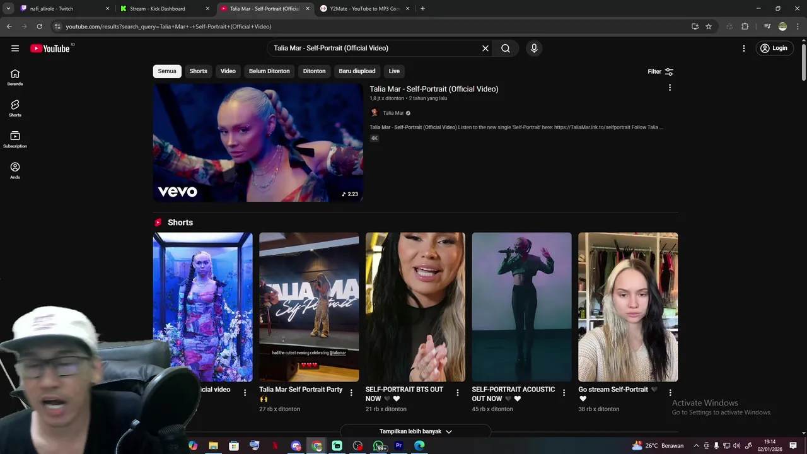The image size is (807, 454).
Task: Open Talia Mar channel avatar
Action: tap(374, 113)
